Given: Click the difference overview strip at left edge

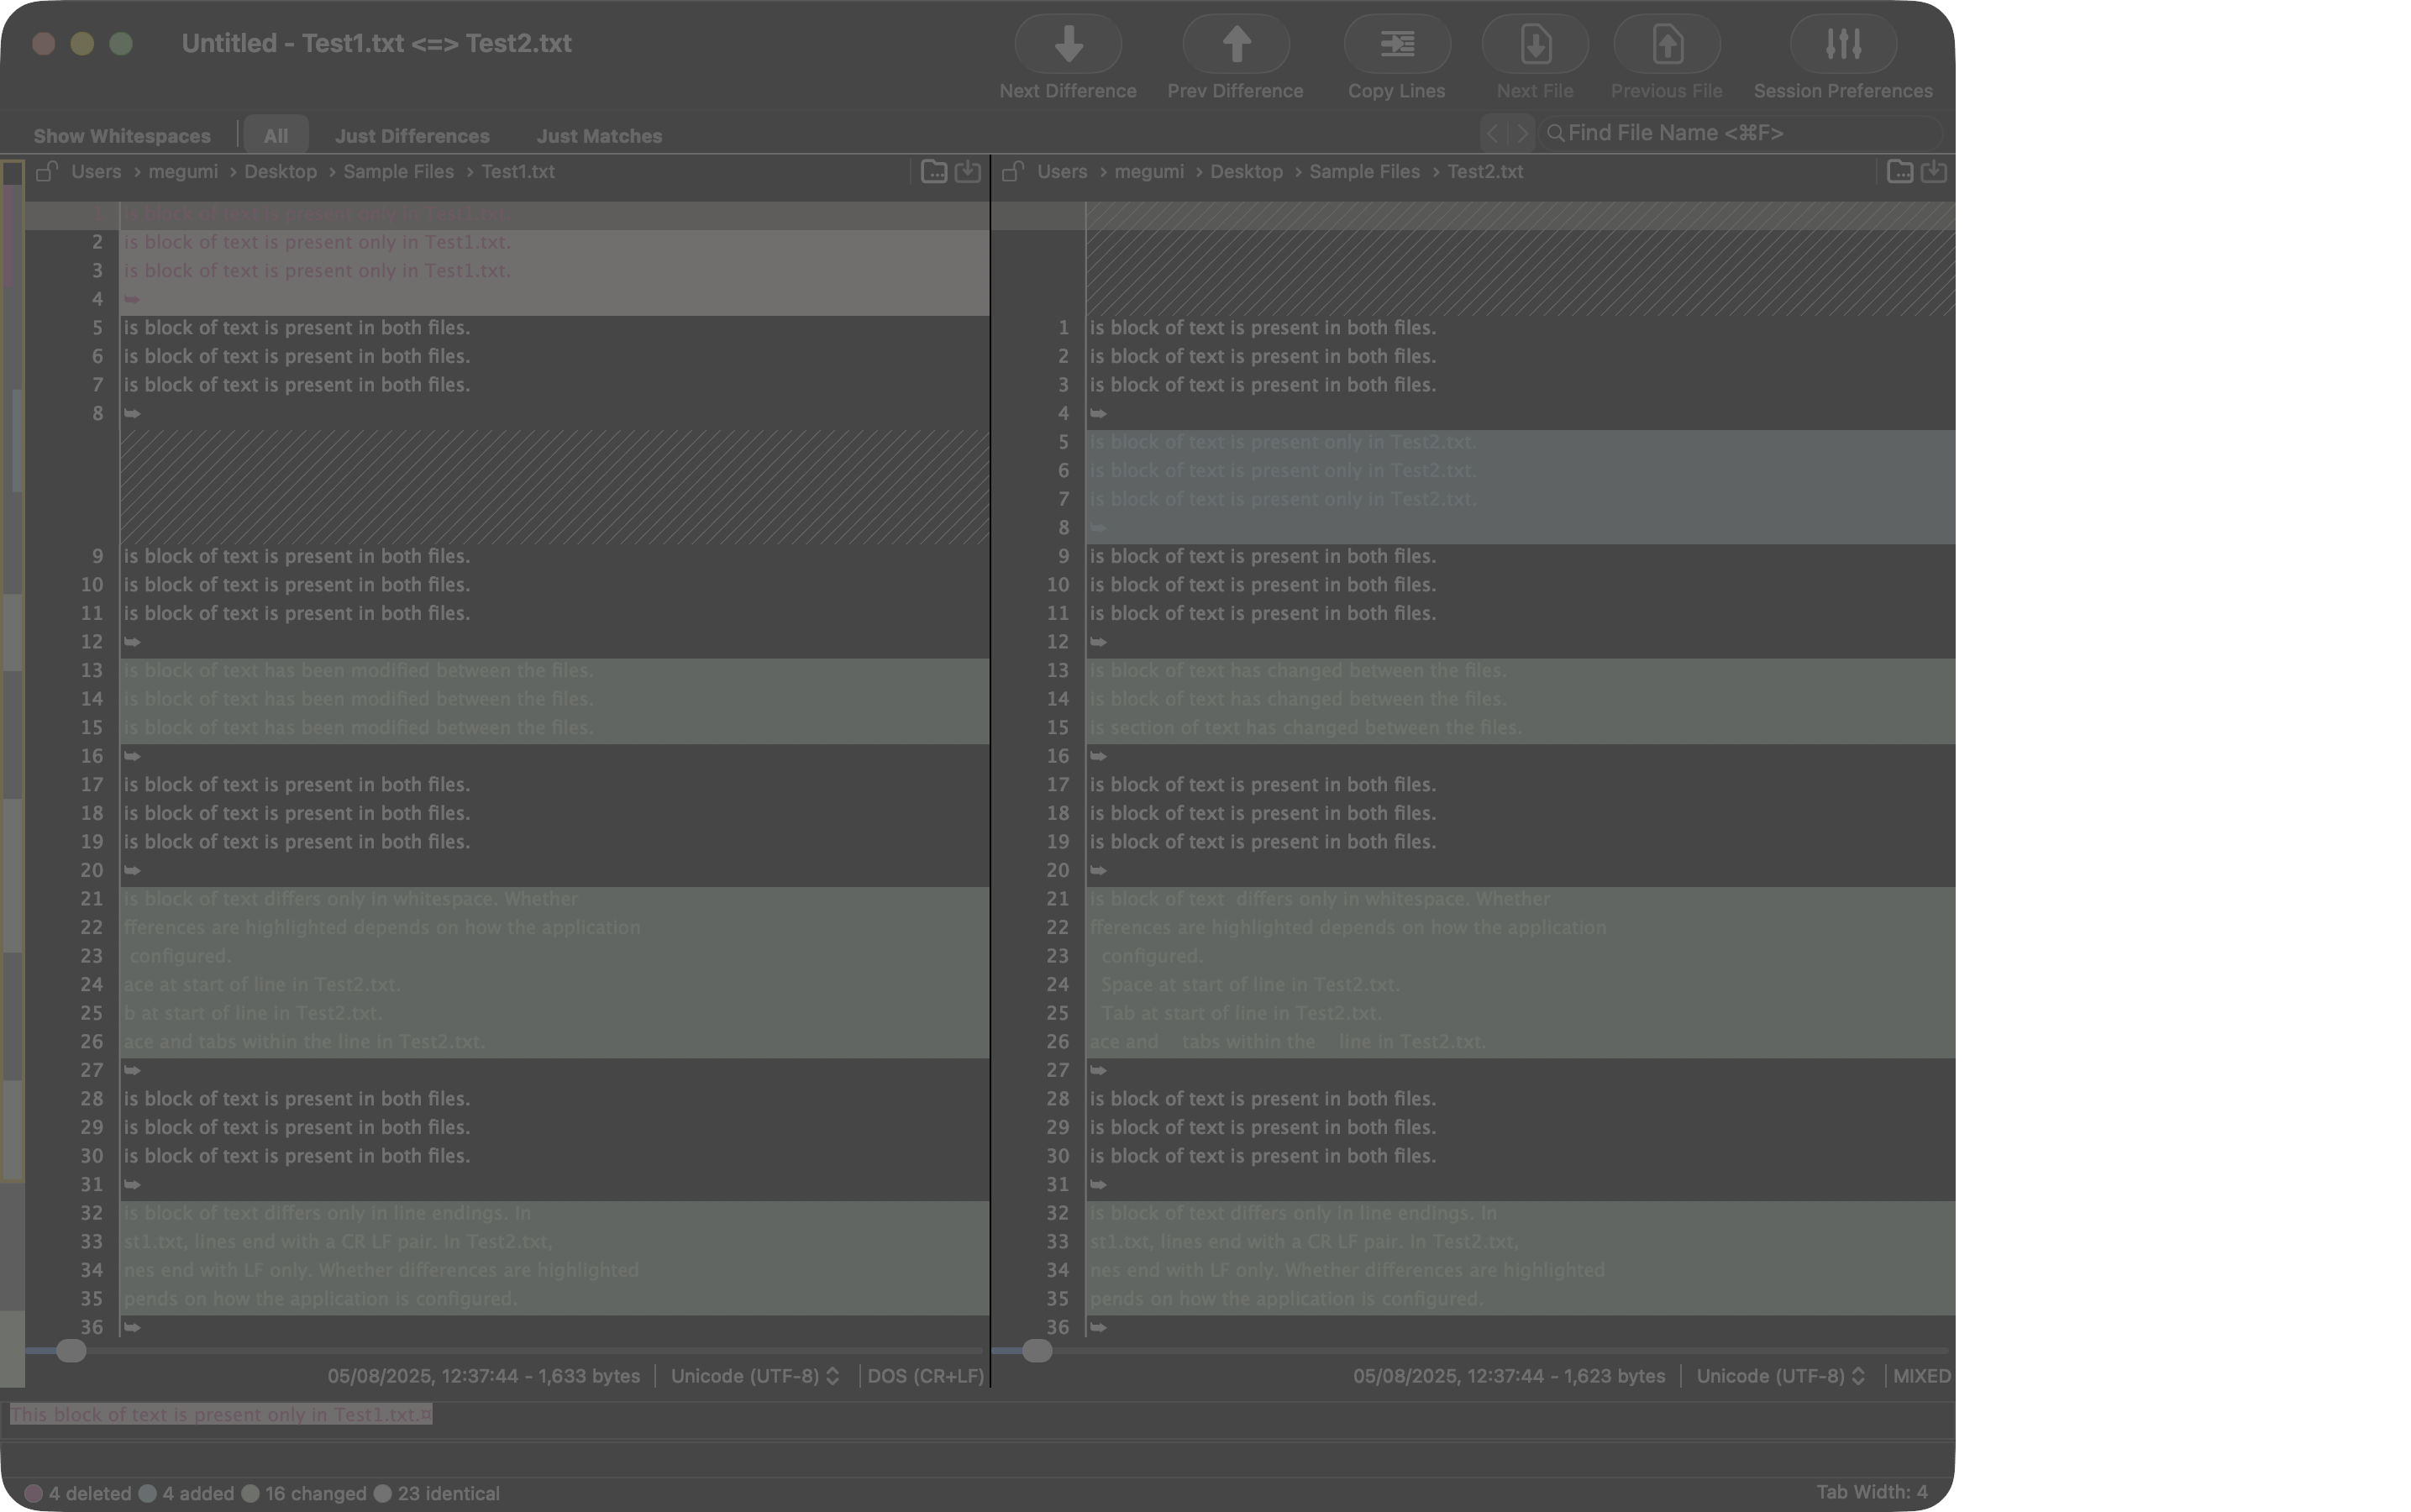Looking at the screenshot, I should tap(12, 773).
